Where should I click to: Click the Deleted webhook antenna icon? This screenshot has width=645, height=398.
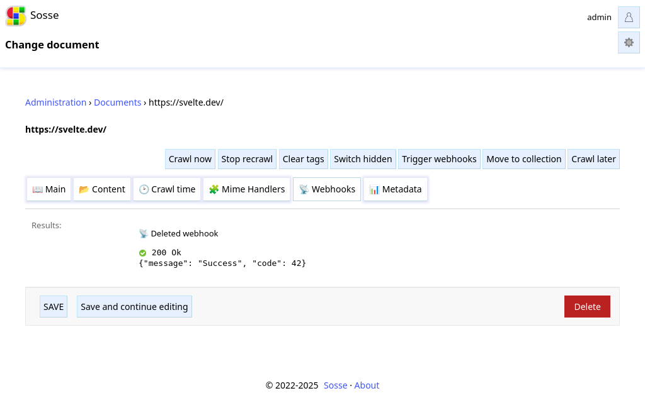click(x=143, y=234)
